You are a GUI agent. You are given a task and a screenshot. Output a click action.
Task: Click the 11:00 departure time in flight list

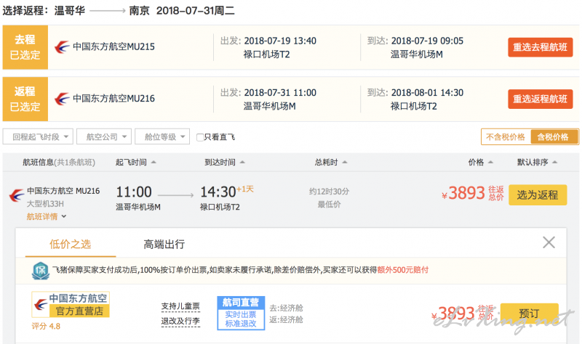click(134, 192)
